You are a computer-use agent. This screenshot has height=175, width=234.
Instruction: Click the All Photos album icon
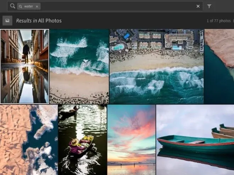tap(7, 21)
